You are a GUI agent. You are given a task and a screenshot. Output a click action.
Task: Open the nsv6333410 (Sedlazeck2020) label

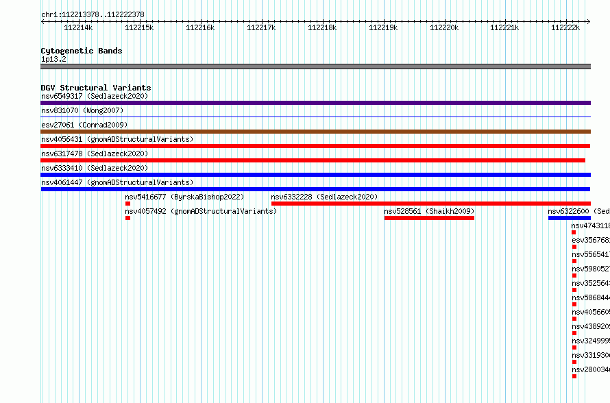point(95,168)
